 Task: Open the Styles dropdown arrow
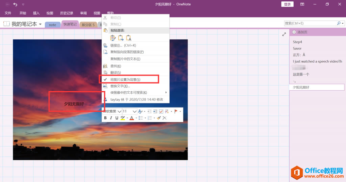pos(145,112)
